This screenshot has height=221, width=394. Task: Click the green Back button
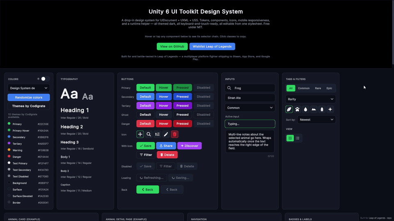pos(147,189)
